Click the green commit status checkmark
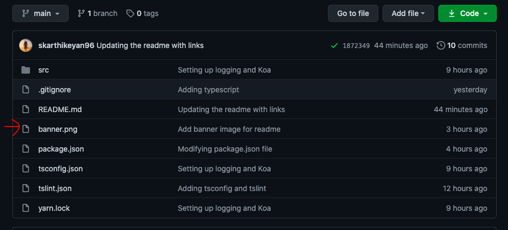 [x=334, y=45]
